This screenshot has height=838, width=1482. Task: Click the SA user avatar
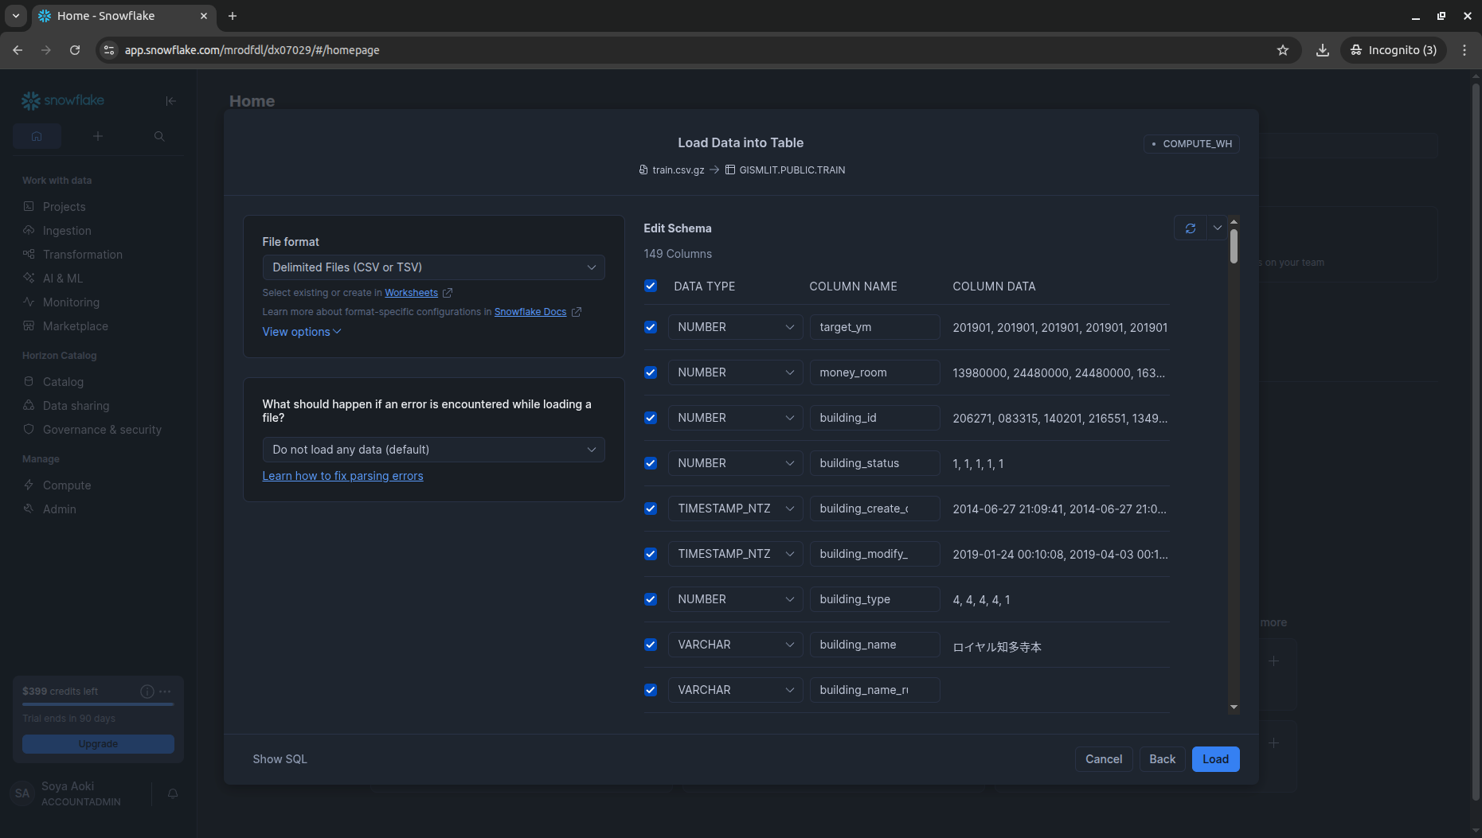pos(22,793)
